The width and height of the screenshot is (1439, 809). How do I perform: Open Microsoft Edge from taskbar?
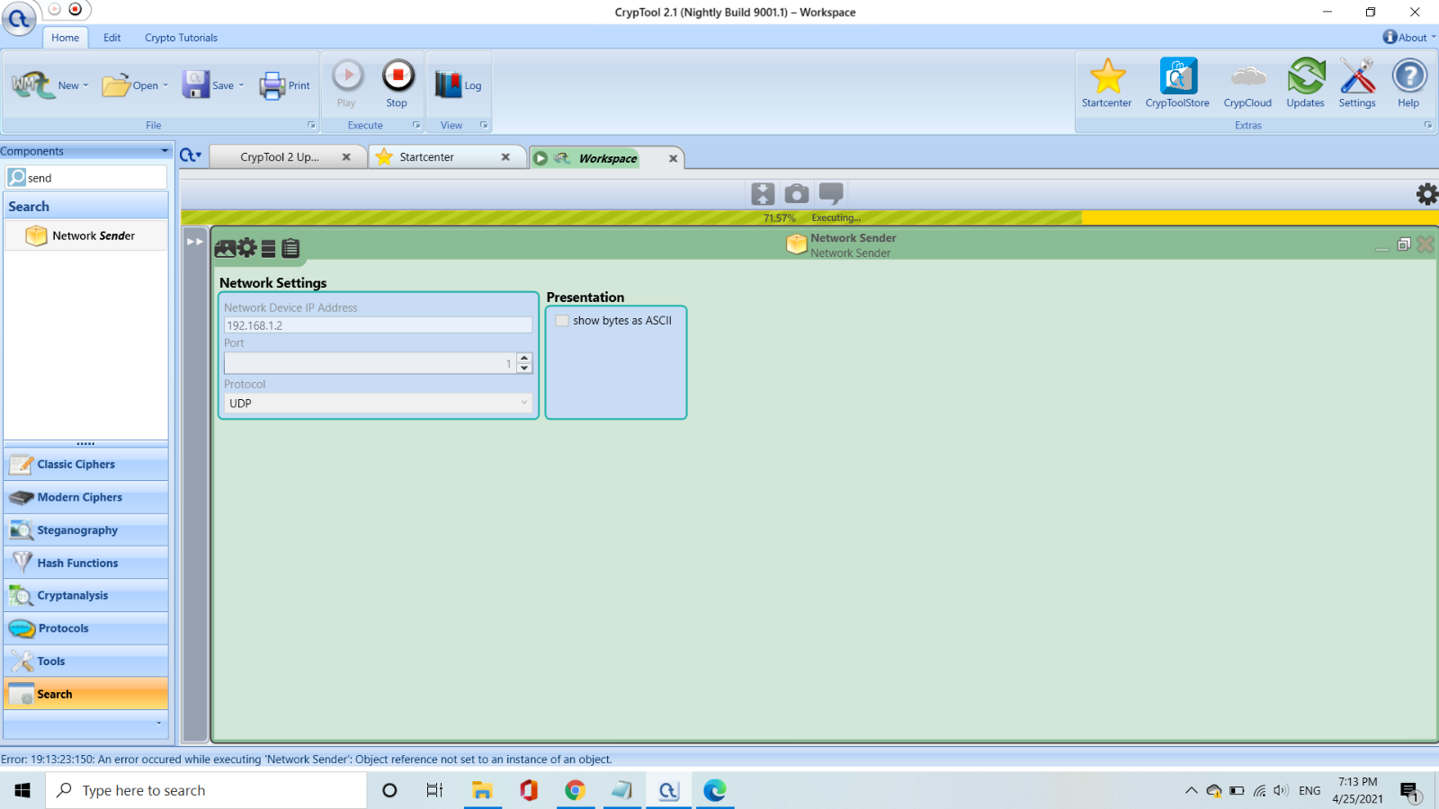click(715, 790)
